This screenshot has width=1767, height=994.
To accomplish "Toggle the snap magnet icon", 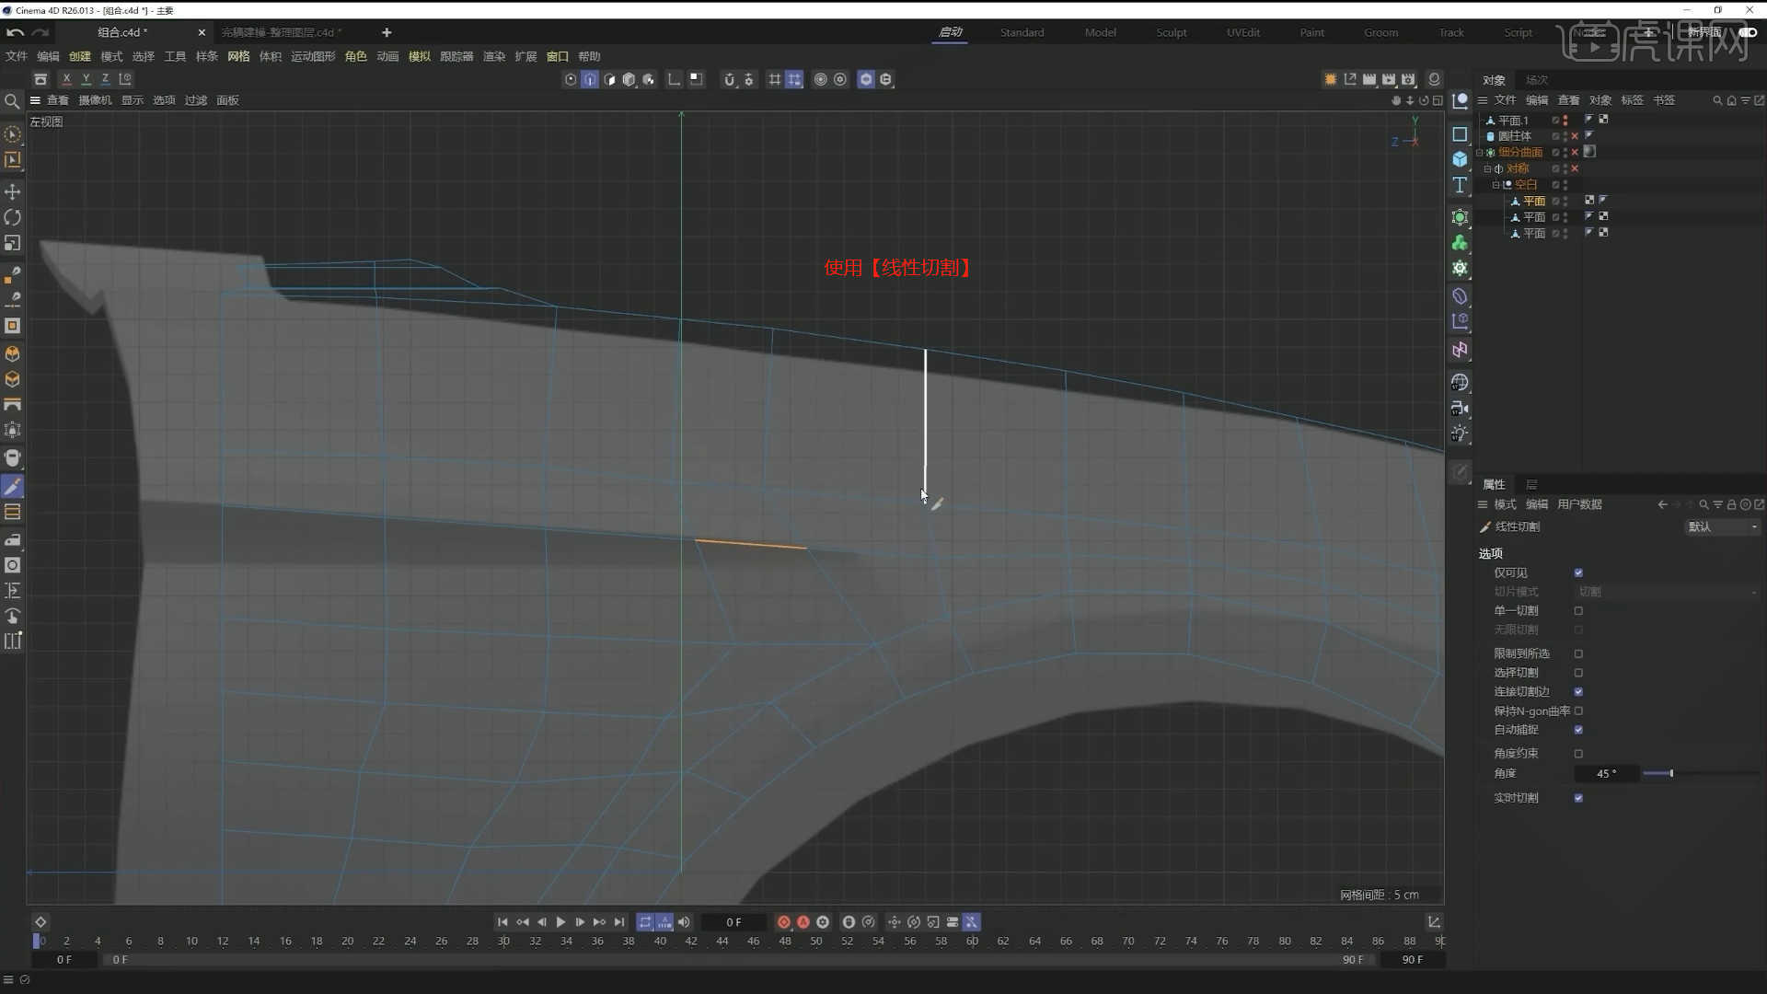I will coord(729,79).
